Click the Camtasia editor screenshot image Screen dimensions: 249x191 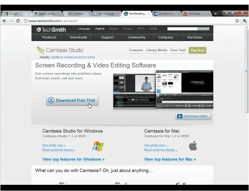click(x=163, y=89)
